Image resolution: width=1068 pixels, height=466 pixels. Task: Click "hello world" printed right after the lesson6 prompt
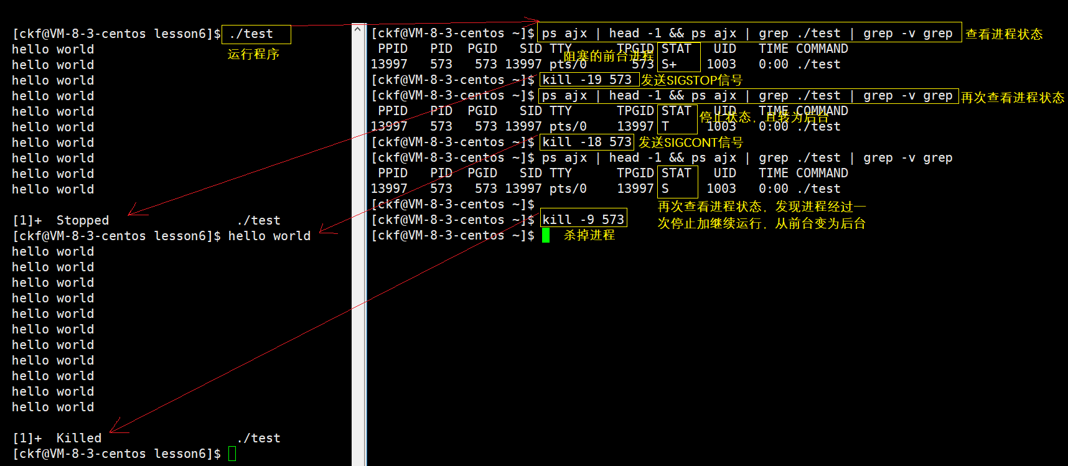pyautogui.click(x=269, y=236)
